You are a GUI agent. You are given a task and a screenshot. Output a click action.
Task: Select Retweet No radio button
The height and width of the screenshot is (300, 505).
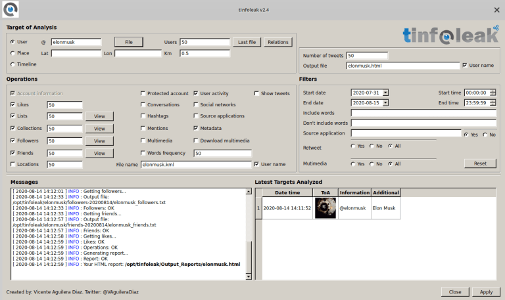(372, 146)
